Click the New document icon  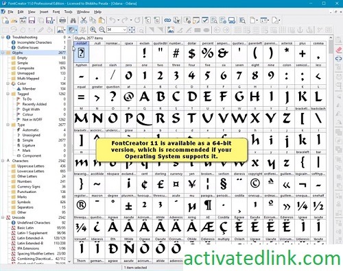5,21
